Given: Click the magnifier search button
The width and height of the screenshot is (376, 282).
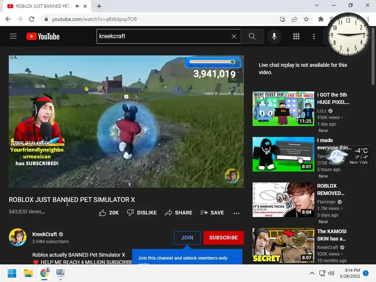Looking at the screenshot, I should 252,36.
